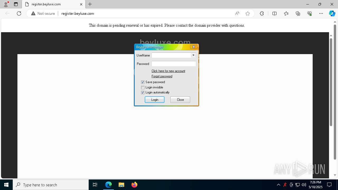Add this page to favorites star
The width and height of the screenshot is (338, 190).
[x=248, y=13]
